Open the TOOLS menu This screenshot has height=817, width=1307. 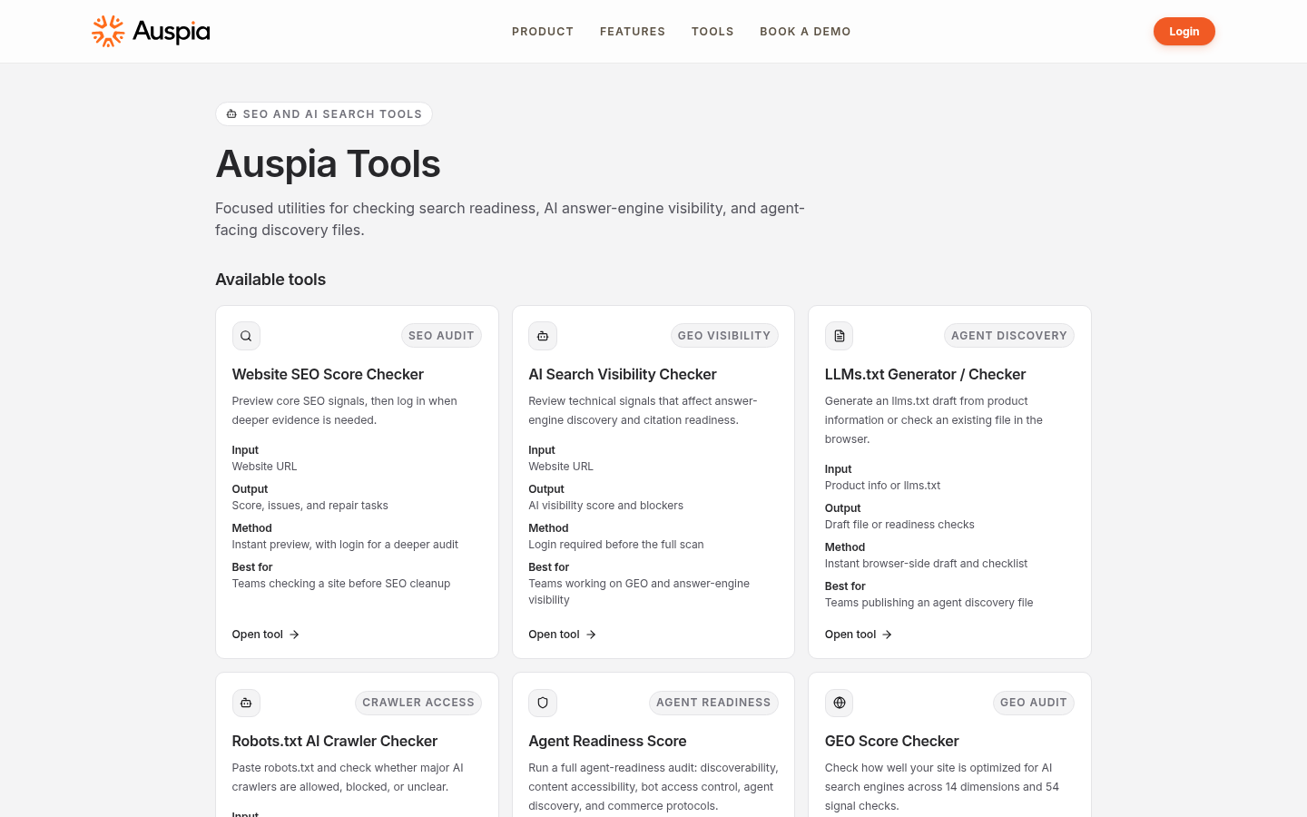point(712,32)
